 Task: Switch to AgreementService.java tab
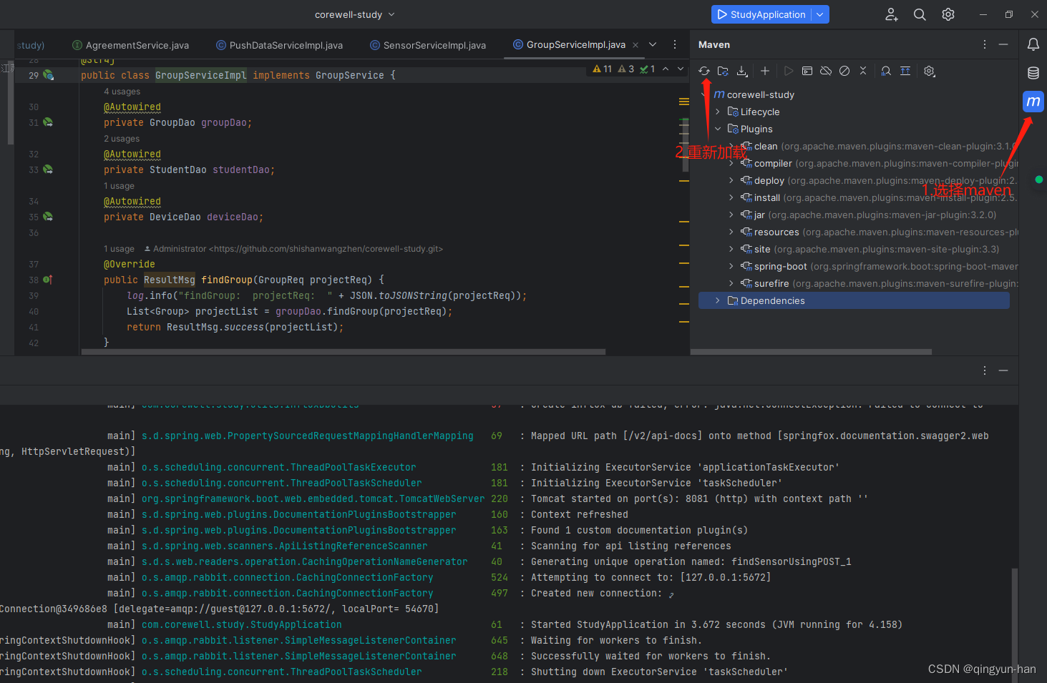point(130,45)
